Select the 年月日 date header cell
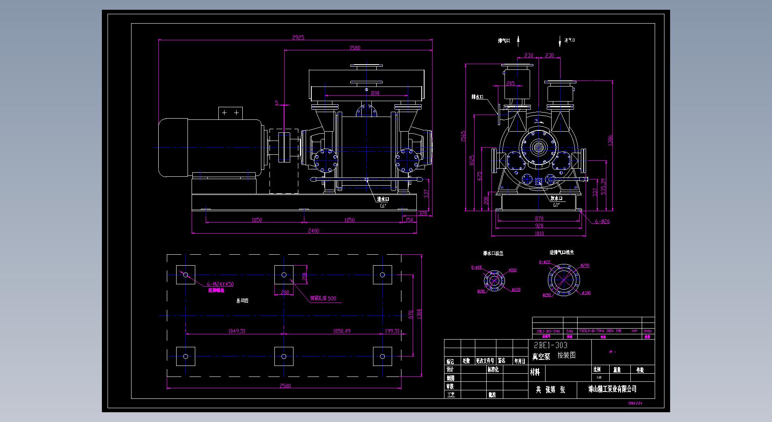 pos(520,361)
